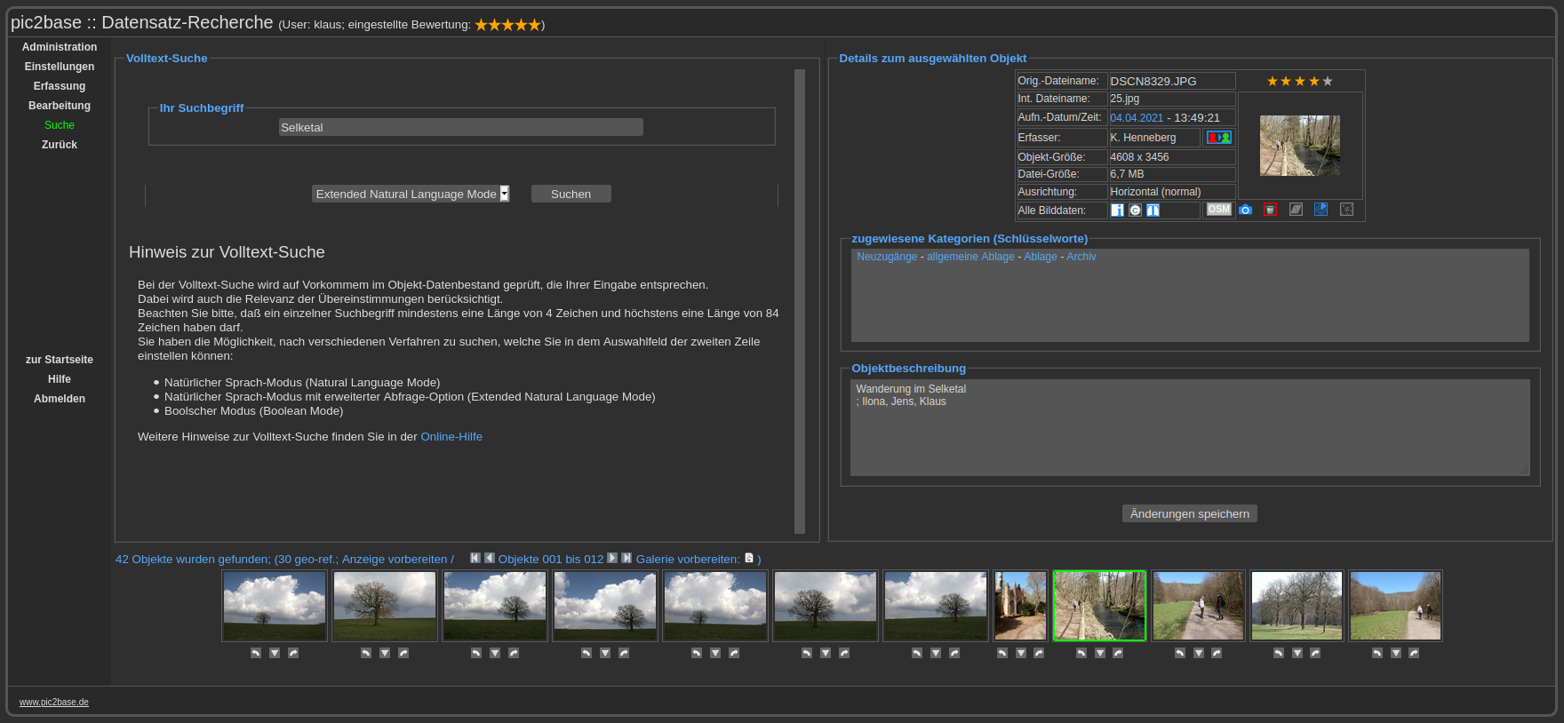
Task: Click the red-framed trash can icon
Action: [1270, 210]
